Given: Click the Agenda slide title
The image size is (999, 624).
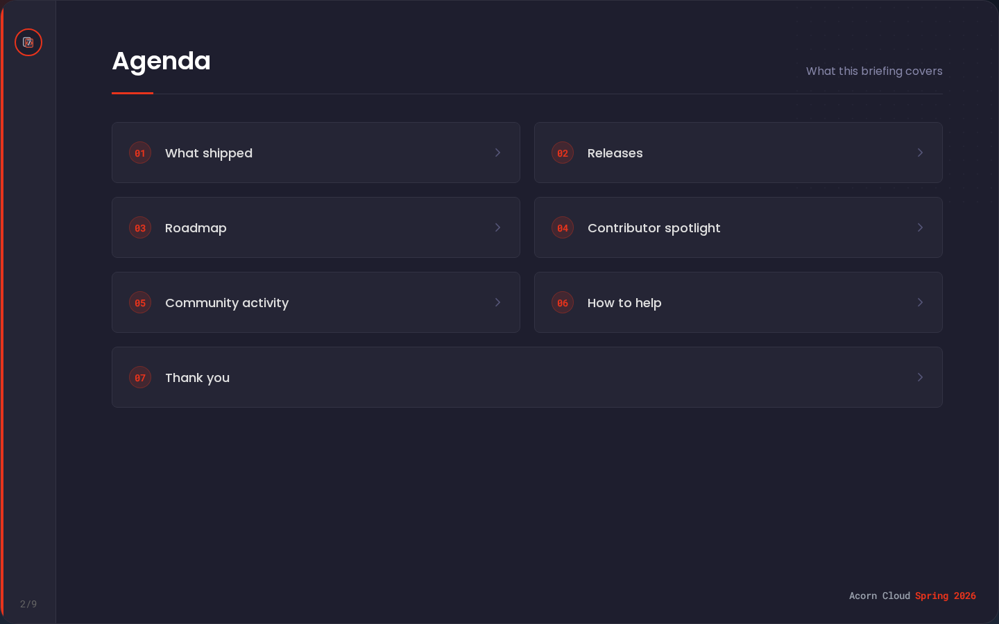Looking at the screenshot, I should click(161, 61).
